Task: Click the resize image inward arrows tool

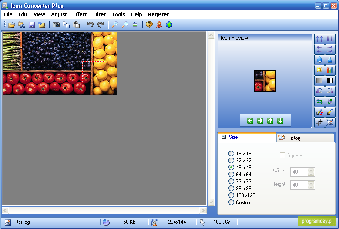Action: [330, 122]
